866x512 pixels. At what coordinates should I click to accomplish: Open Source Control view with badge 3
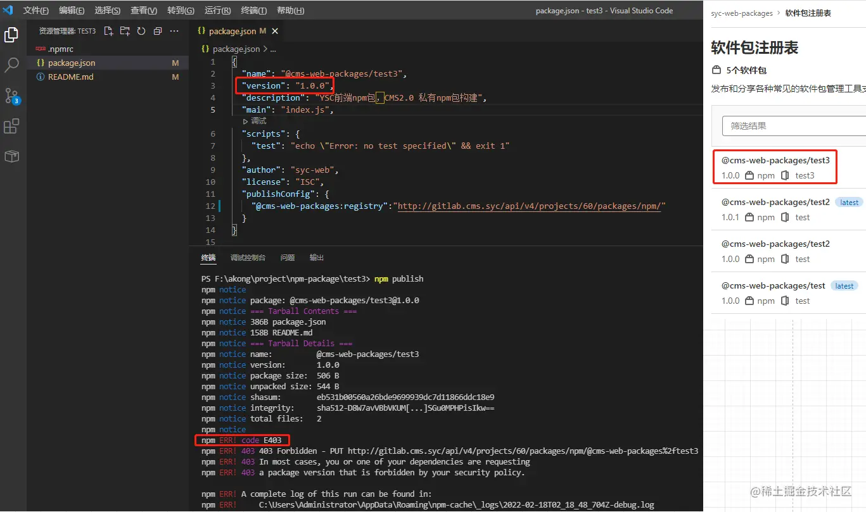point(12,96)
